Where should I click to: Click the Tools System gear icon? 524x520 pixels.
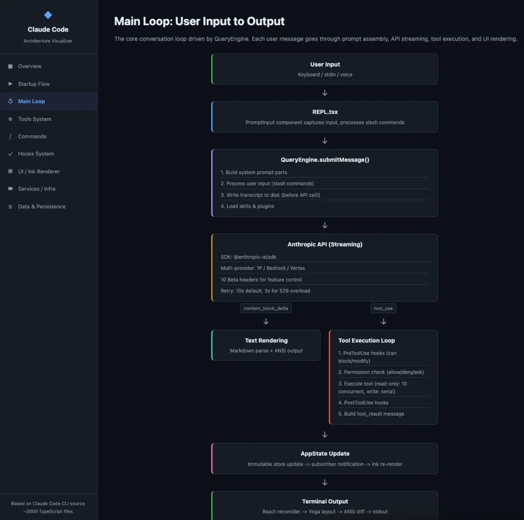pyautogui.click(x=10, y=119)
